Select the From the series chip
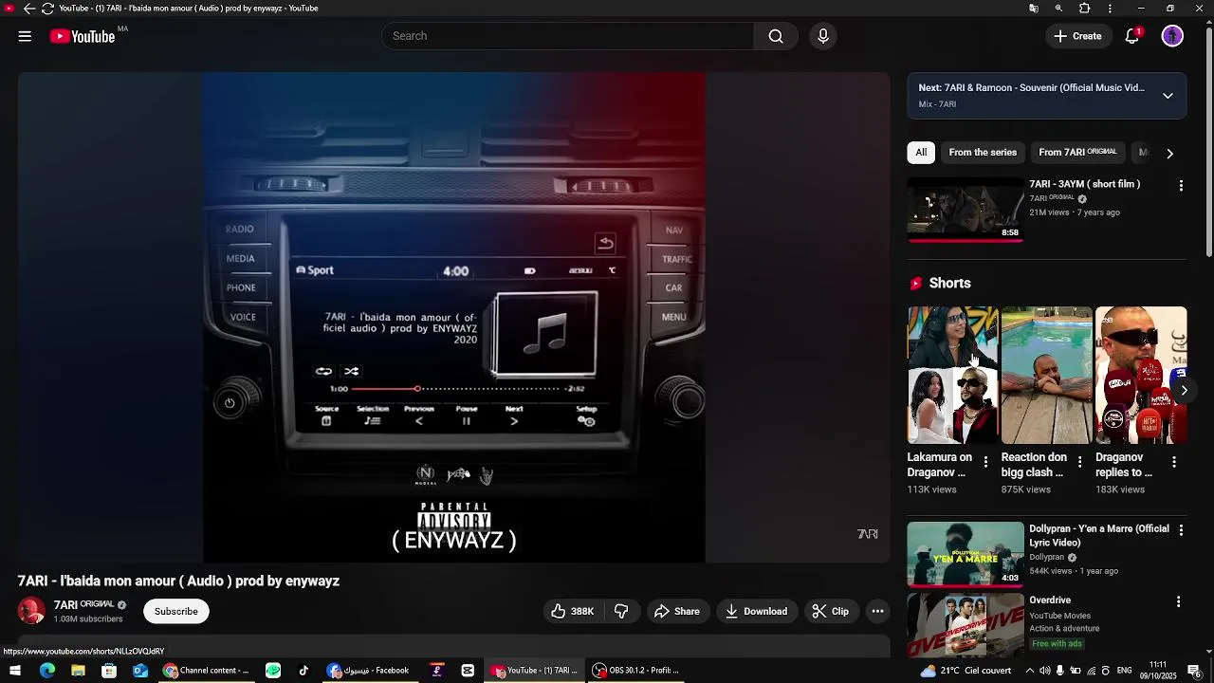The width and height of the screenshot is (1214, 683). [x=983, y=153]
